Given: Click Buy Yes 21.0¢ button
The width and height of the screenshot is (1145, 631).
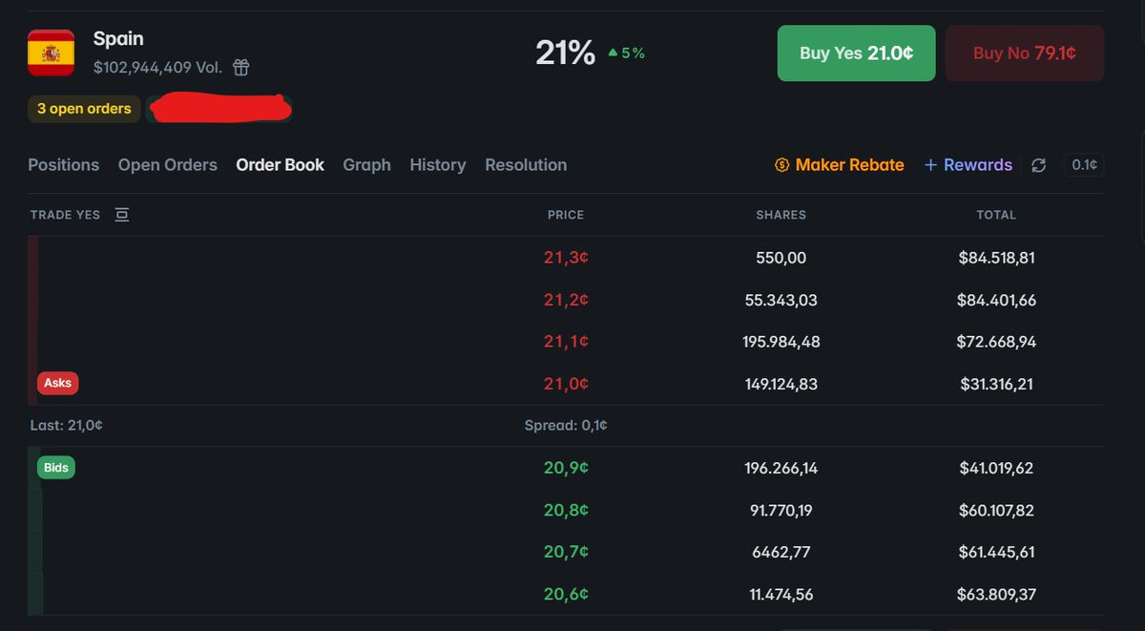Looking at the screenshot, I should (x=857, y=53).
